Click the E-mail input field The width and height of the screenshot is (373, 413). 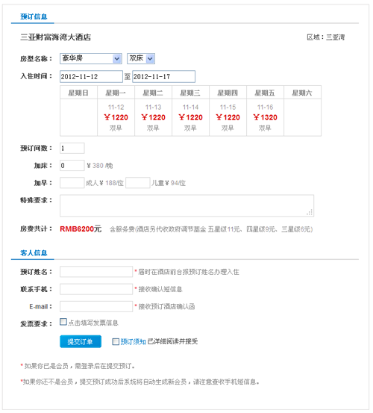tap(96, 306)
